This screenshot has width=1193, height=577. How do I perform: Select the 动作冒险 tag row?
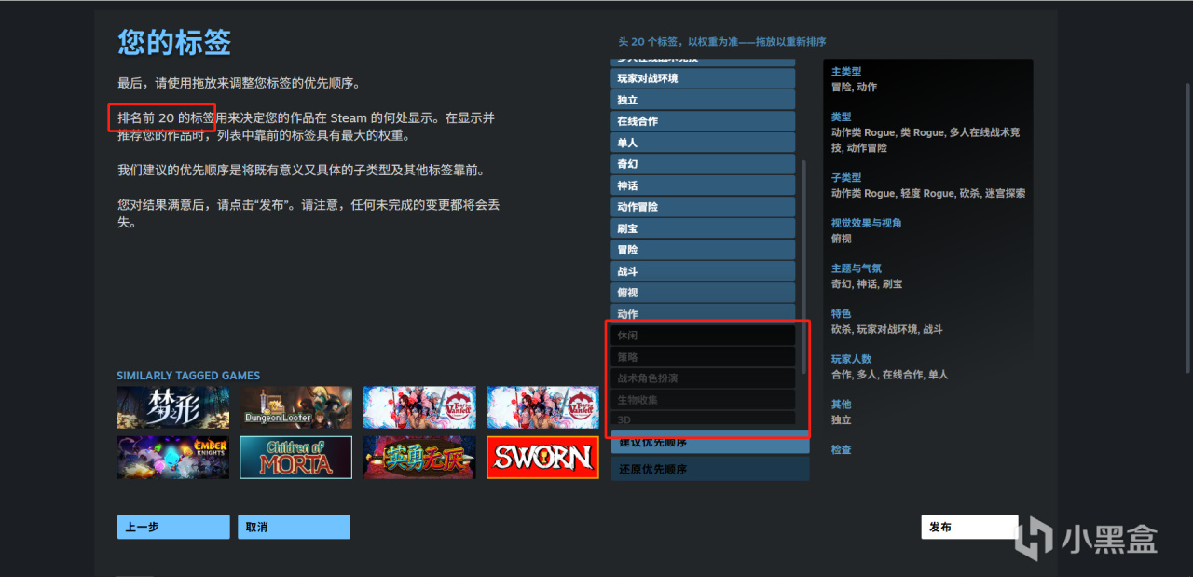point(703,207)
